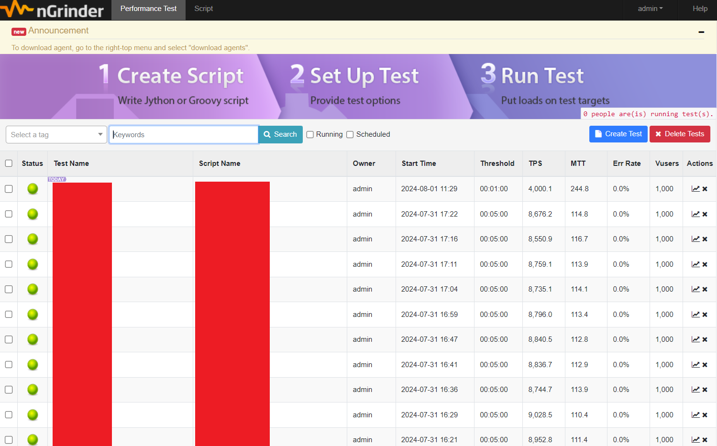This screenshot has height=446, width=717.
Task: Click green status ball of 11:29 test
Action: coord(33,189)
